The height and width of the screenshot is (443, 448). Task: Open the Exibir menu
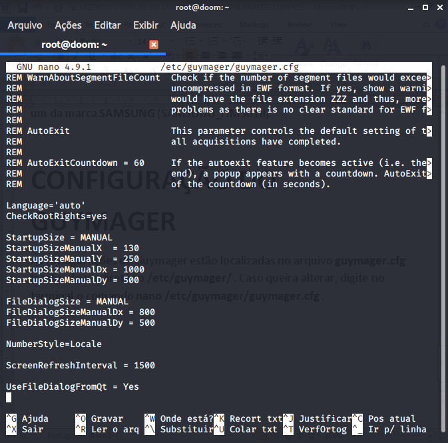[146, 25]
